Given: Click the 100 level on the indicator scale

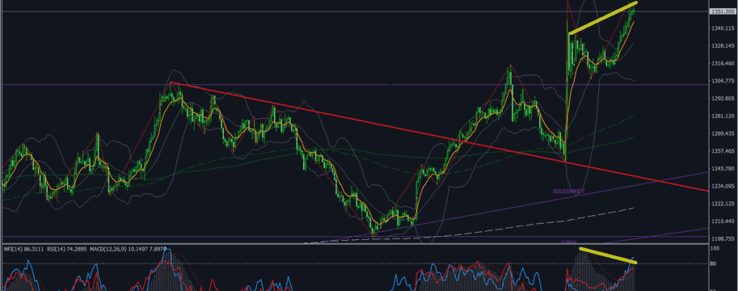Looking at the screenshot, I should point(715,247).
